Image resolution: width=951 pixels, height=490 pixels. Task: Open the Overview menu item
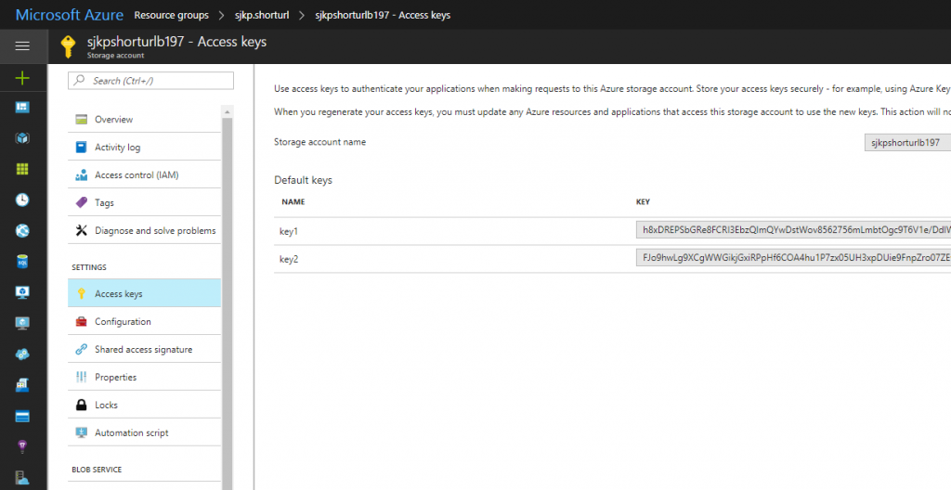[x=113, y=120]
